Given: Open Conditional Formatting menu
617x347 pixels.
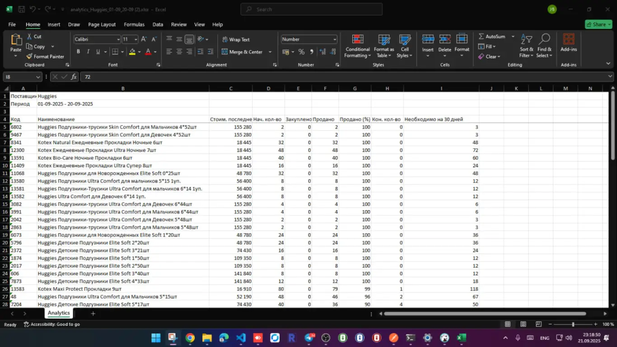Looking at the screenshot, I should coord(357,47).
